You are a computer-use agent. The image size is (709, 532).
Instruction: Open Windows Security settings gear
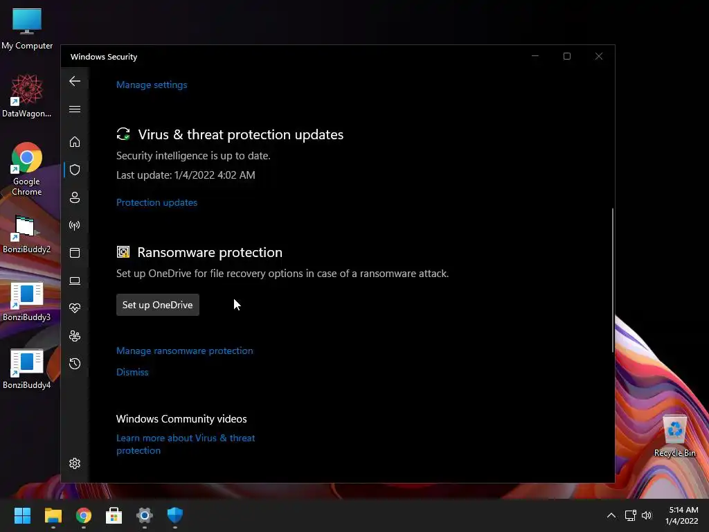[75, 463]
